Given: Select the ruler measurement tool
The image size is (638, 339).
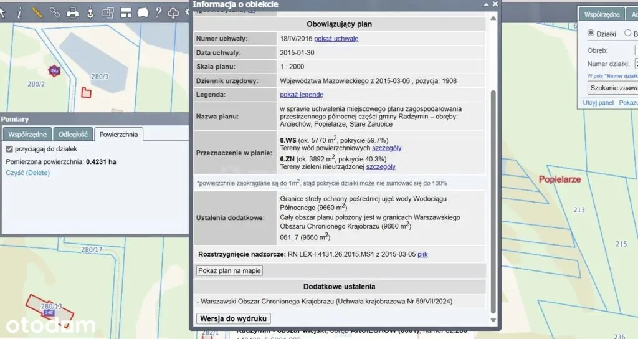Looking at the screenshot, I should coord(37,12).
